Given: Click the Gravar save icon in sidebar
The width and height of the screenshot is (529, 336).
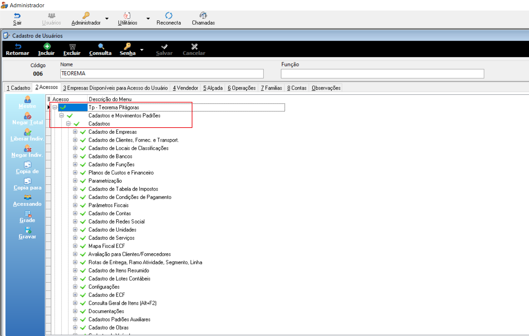Looking at the screenshot, I should 28,230.
